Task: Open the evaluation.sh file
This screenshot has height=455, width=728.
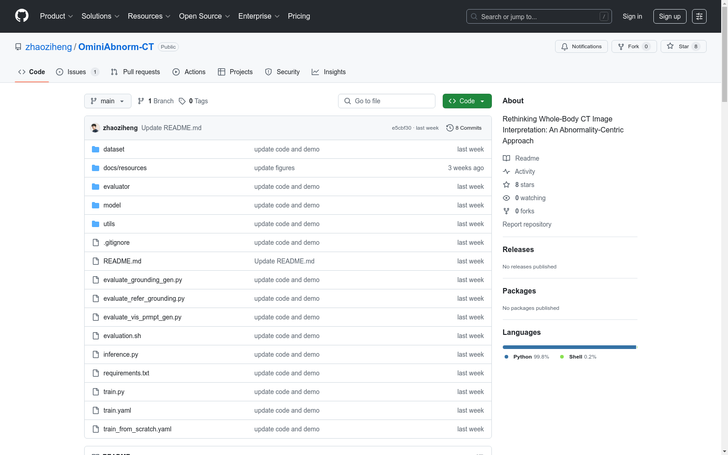Action: click(122, 336)
